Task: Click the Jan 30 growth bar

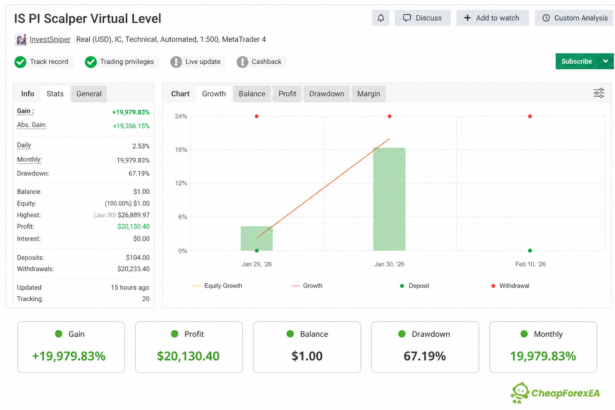Action: click(x=389, y=199)
